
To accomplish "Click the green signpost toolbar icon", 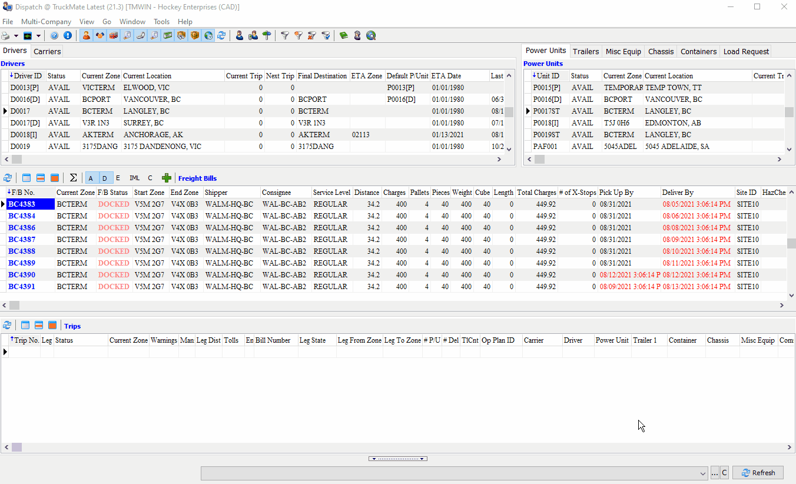I will [x=267, y=35].
